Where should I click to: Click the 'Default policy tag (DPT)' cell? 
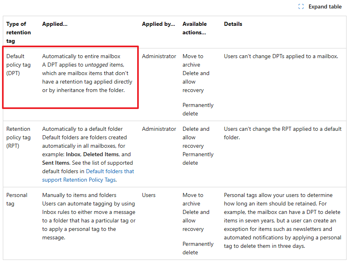tap(19, 65)
